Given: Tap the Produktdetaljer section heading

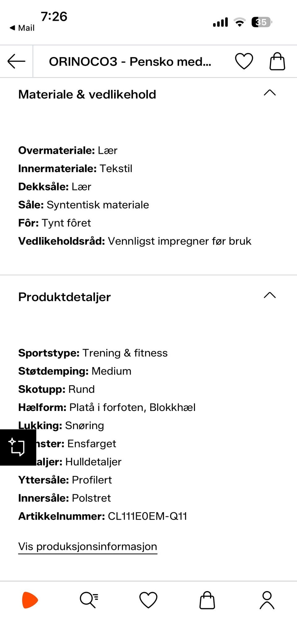Looking at the screenshot, I should point(64,297).
